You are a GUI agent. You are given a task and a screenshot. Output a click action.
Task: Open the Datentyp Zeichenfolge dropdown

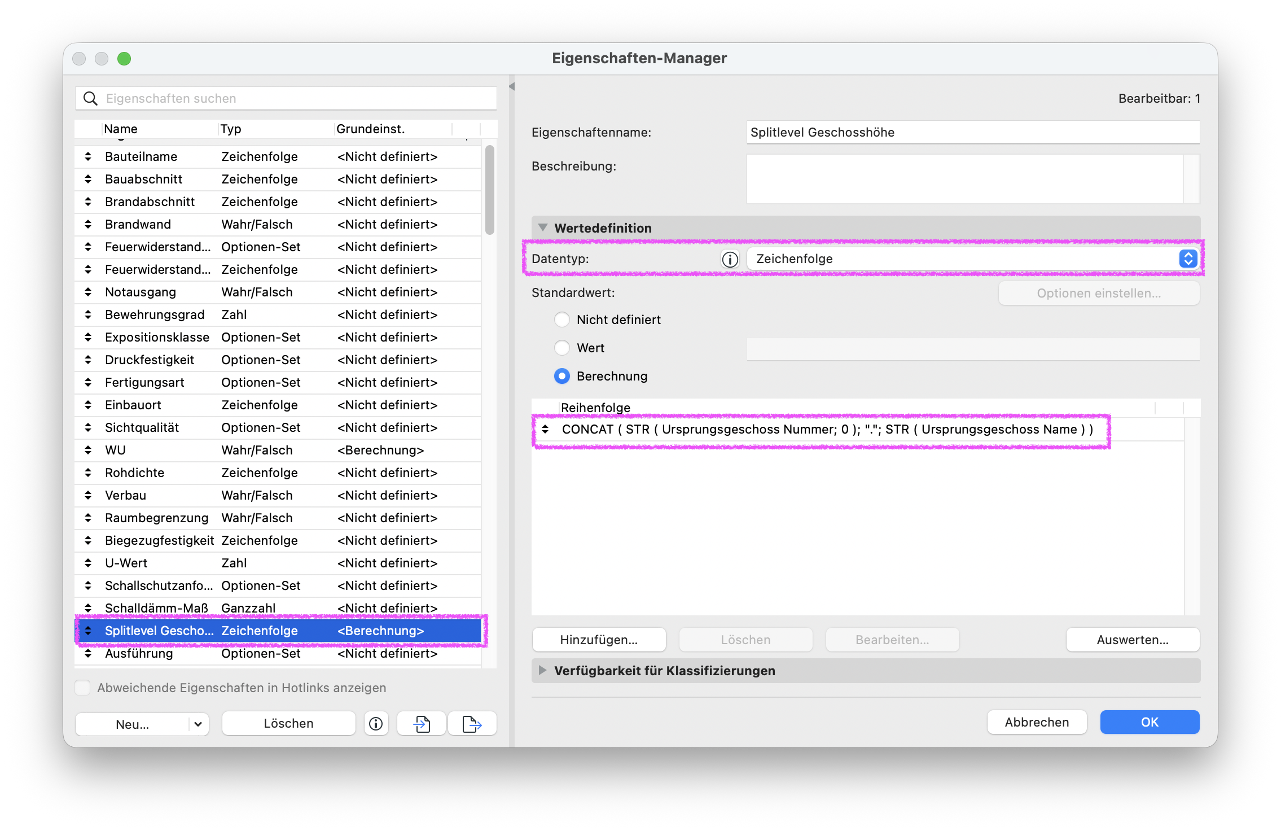point(973,259)
